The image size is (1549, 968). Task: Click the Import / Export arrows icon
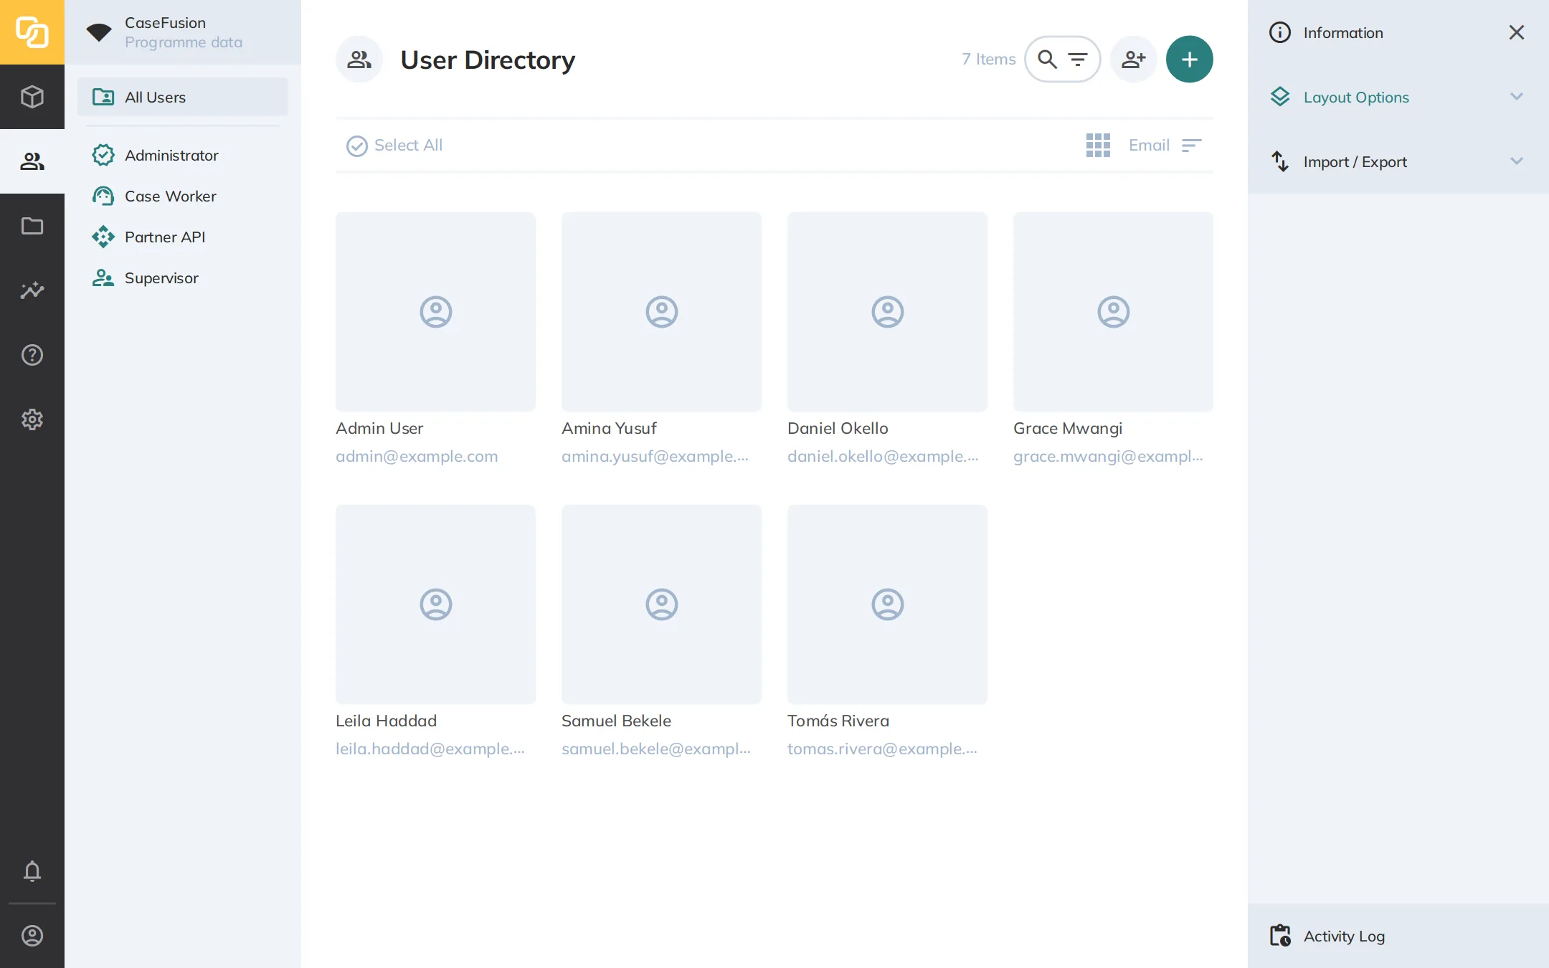click(1280, 161)
